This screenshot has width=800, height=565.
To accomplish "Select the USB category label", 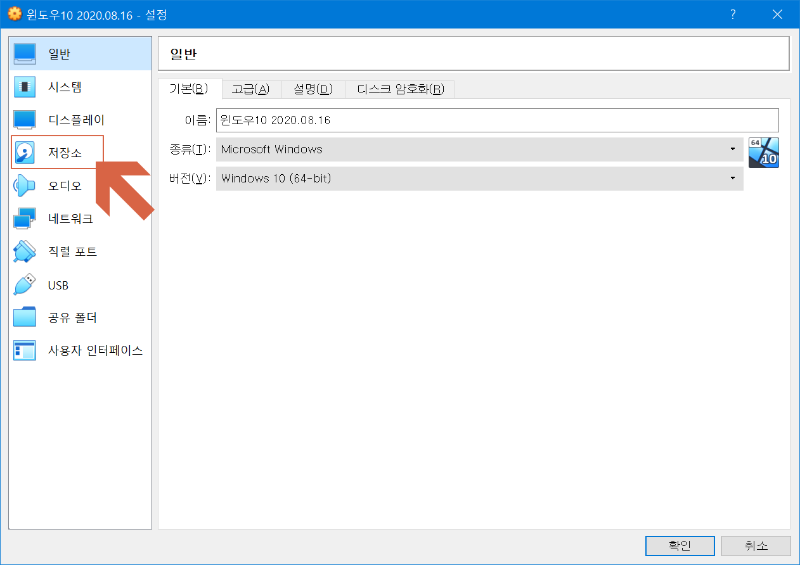I will [x=58, y=285].
